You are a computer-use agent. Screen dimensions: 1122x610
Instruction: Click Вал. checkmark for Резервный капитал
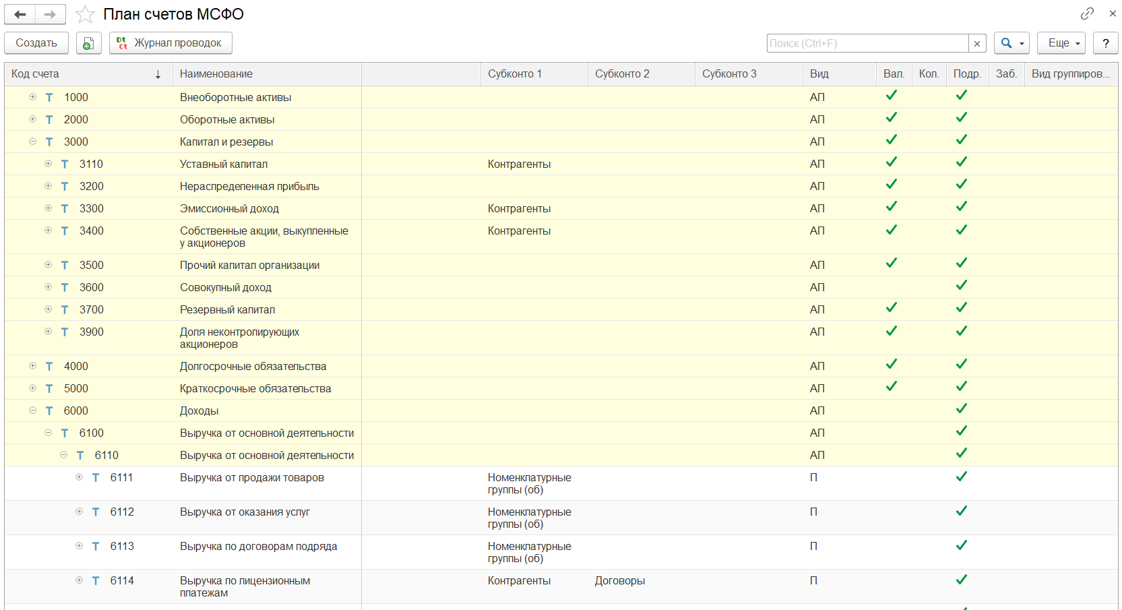(x=892, y=307)
